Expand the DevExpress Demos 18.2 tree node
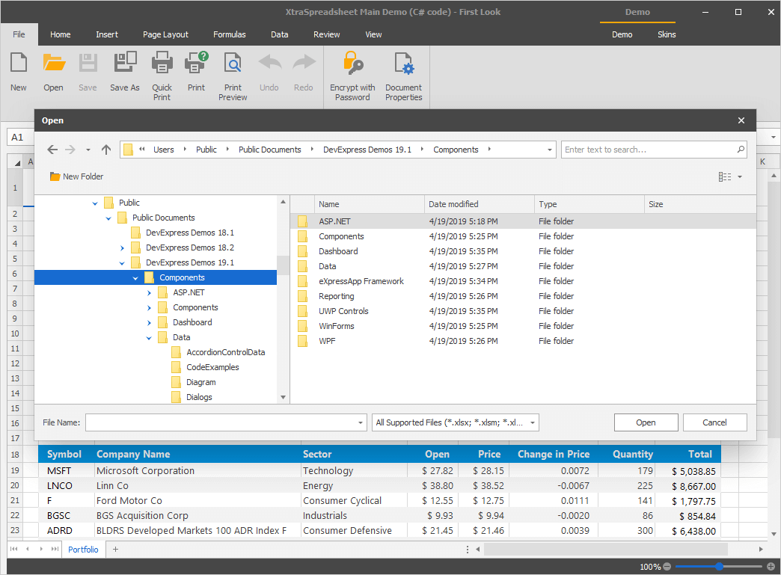 coord(123,247)
